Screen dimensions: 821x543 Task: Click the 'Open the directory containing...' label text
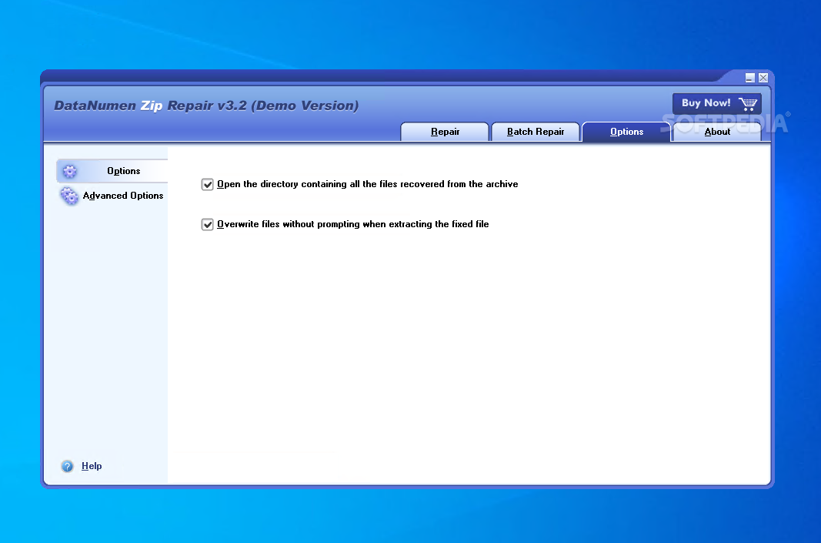pyautogui.click(x=368, y=184)
